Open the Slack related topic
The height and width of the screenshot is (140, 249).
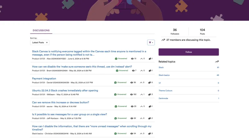coord(161,68)
